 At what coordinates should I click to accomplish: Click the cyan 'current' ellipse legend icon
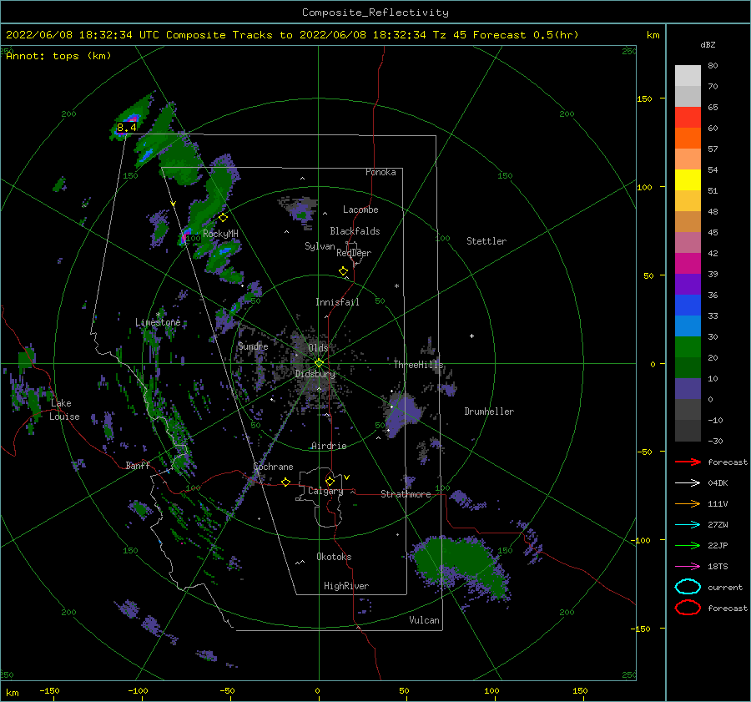click(x=688, y=587)
